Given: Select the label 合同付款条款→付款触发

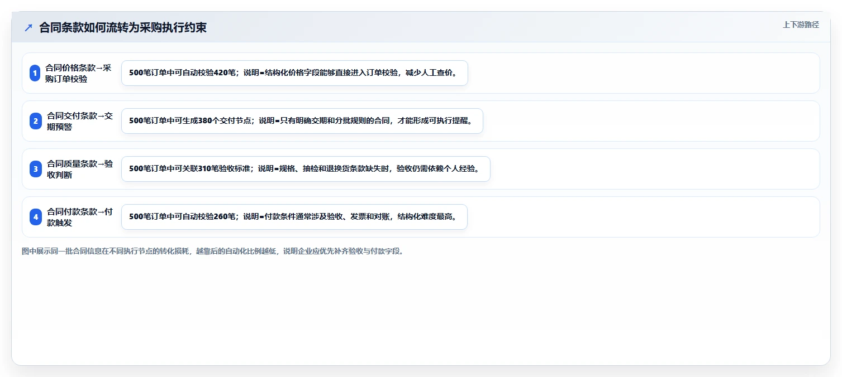Looking at the screenshot, I should tap(80, 217).
